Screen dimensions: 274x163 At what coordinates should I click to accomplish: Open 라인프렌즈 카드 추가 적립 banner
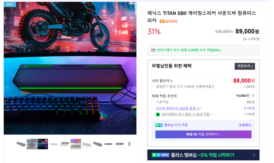tap(203, 50)
